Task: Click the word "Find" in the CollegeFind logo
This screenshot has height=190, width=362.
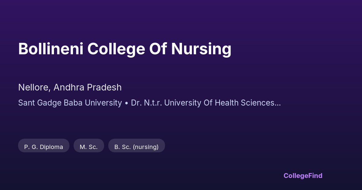Action: [x=315, y=176]
